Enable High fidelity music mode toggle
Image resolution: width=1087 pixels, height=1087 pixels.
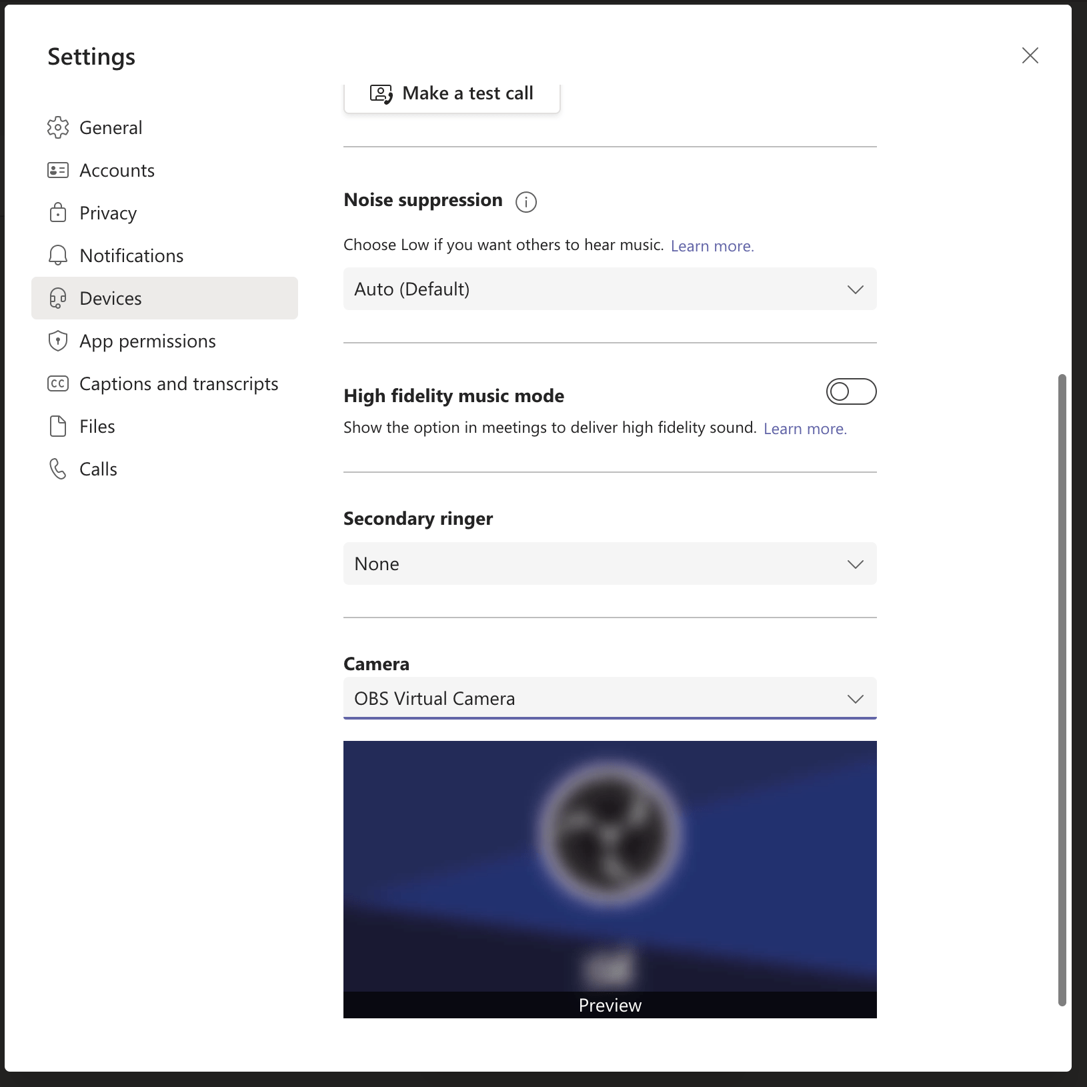click(850, 391)
